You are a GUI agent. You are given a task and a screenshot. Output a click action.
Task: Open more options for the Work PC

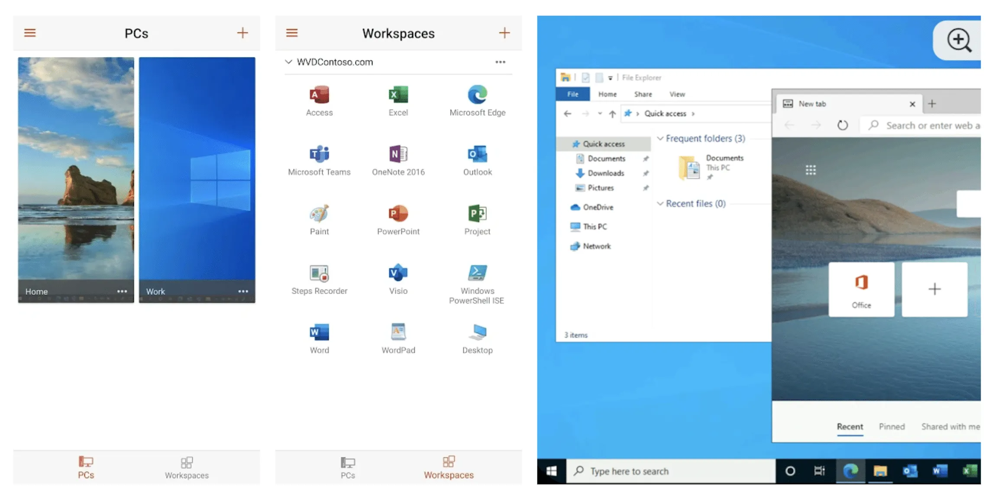pyautogui.click(x=243, y=291)
